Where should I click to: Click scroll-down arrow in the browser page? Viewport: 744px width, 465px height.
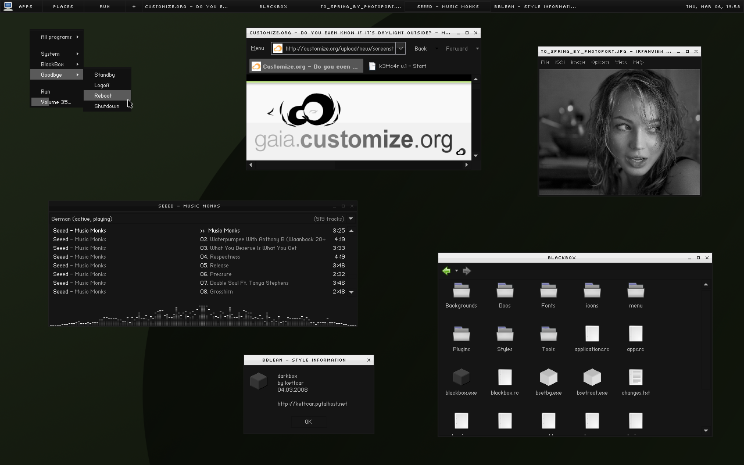point(475,156)
